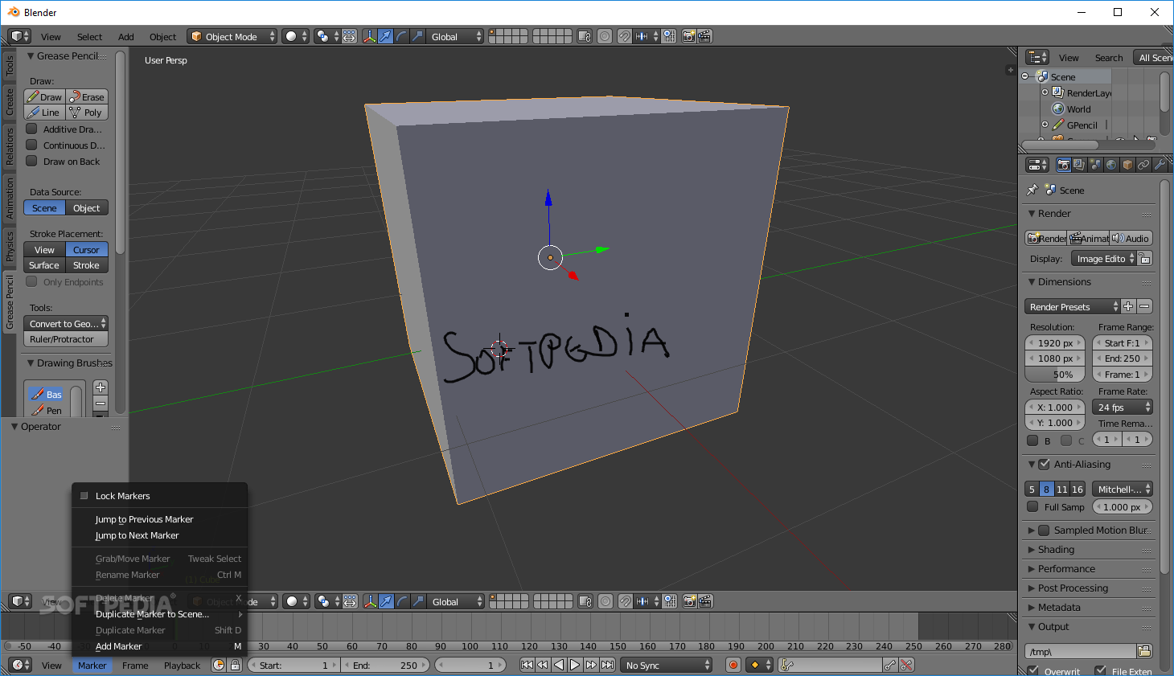Play animation in reverse
Image resolution: width=1174 pixels, height=676 pixels.
559,665
